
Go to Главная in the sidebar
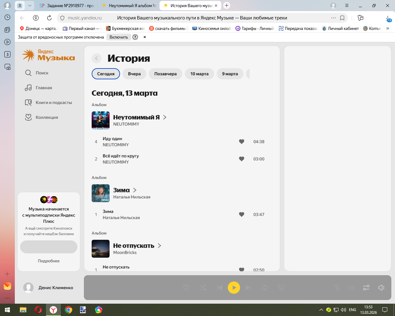tap(39, 88)
